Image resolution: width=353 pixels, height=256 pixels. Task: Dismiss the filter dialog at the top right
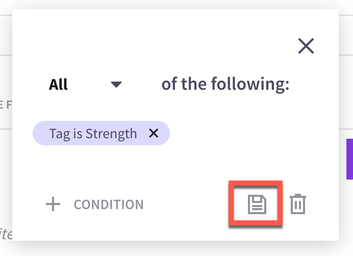click(306, 46)
